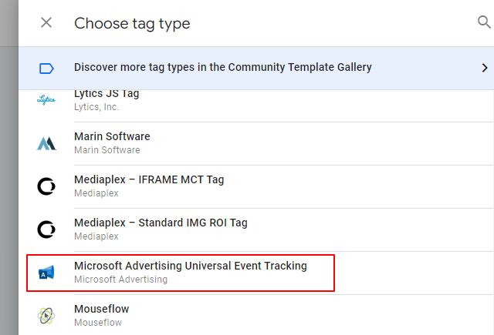Choose the Marin Software tag type

[112, 137]
